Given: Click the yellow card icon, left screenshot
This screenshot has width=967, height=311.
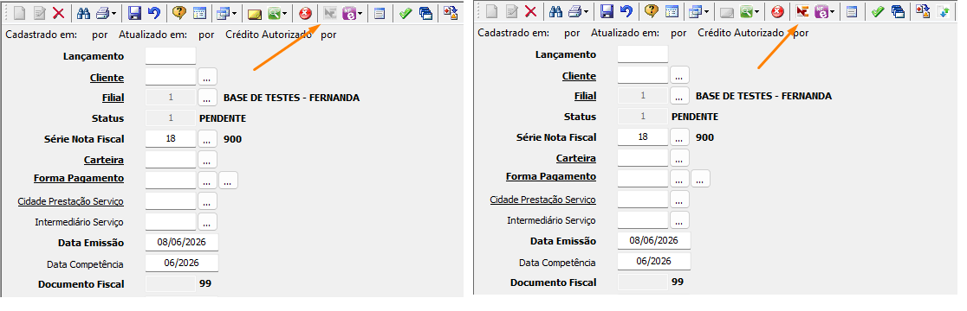Looking at the screenshot, I should click(254, 13).
